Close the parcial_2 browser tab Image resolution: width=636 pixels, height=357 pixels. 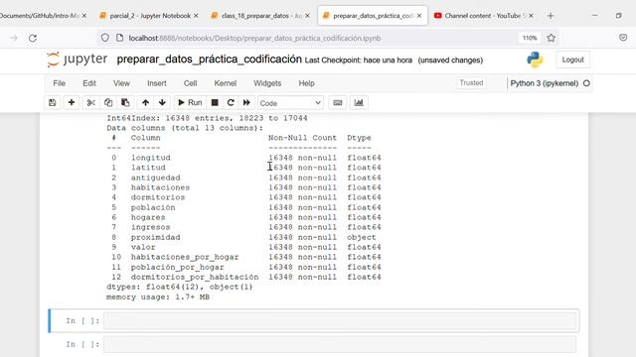(x=196, y=16)
